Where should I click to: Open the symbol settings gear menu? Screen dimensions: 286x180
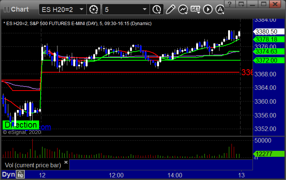pos(93,9)
